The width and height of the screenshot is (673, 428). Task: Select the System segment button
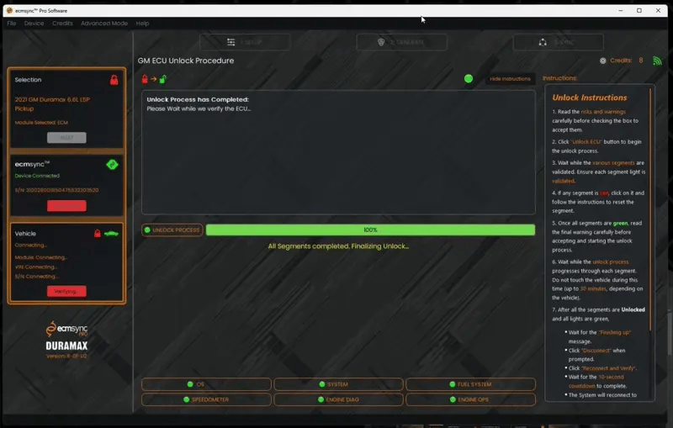pos(339,384)
